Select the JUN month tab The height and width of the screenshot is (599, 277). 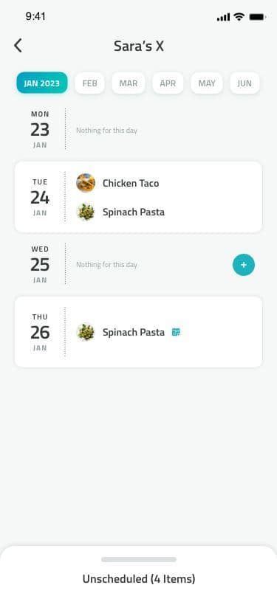[x=244, y=83]
